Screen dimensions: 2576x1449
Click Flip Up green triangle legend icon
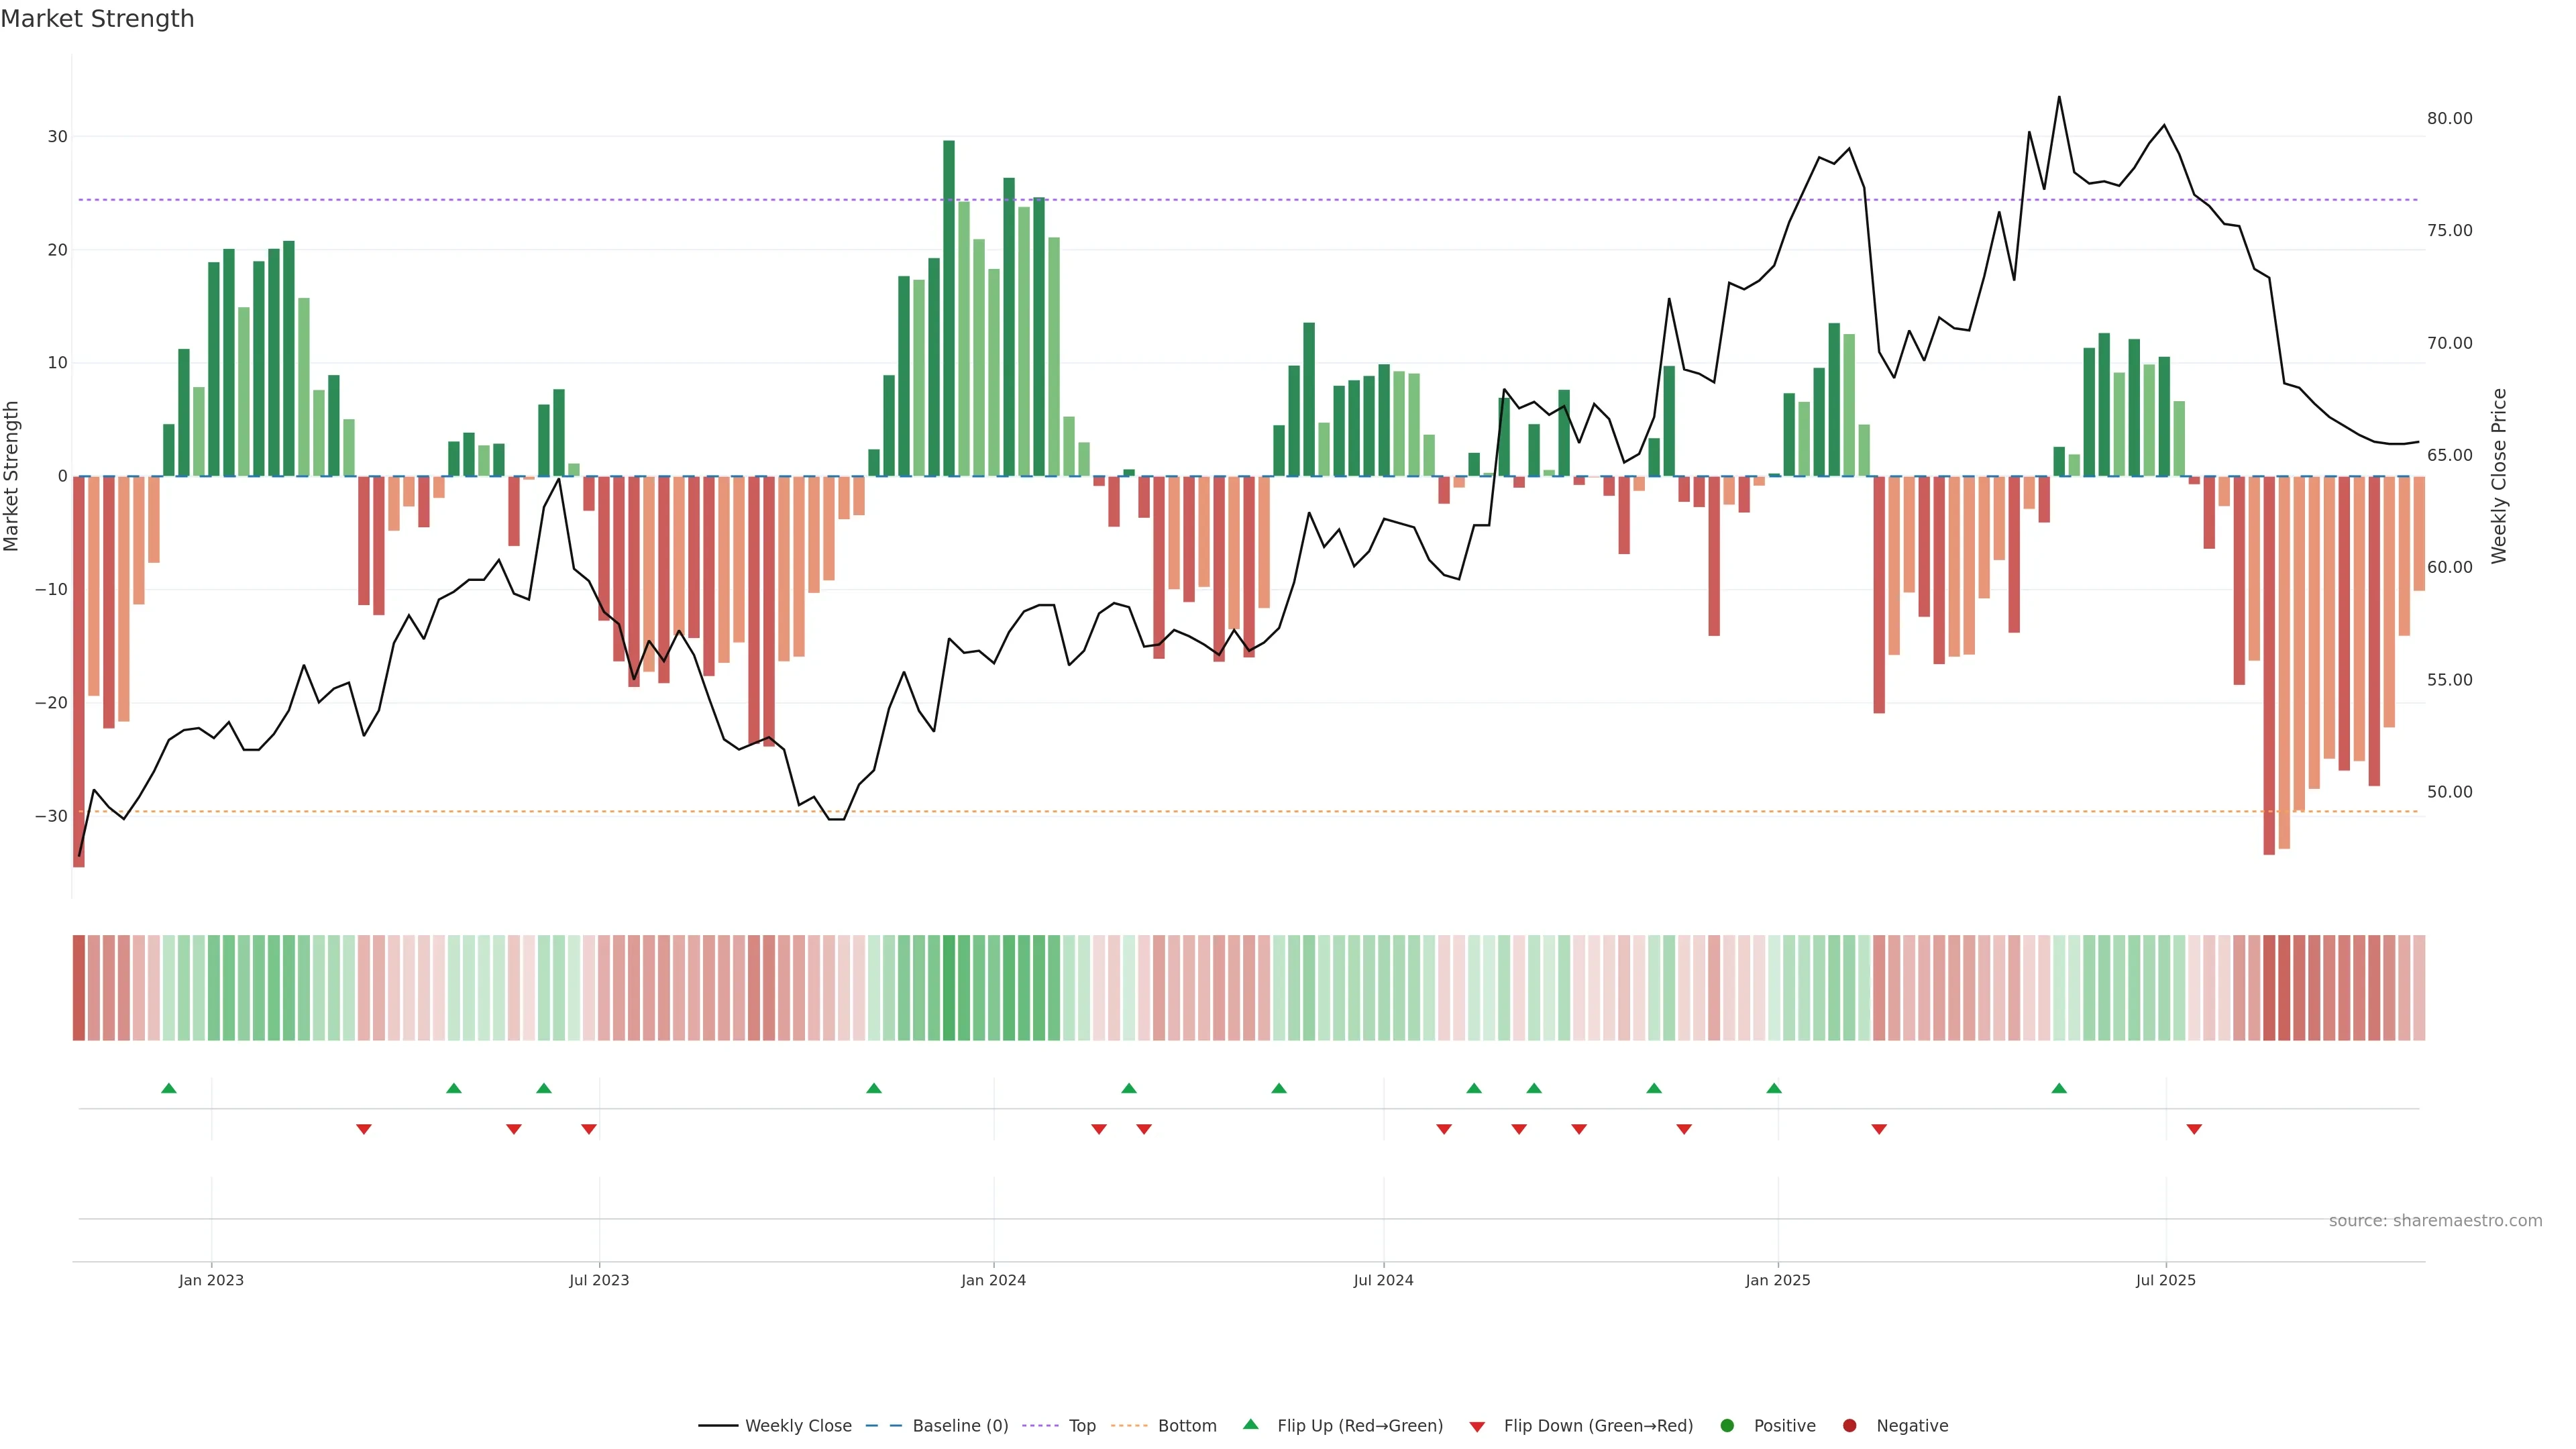pos(1250,1424)
